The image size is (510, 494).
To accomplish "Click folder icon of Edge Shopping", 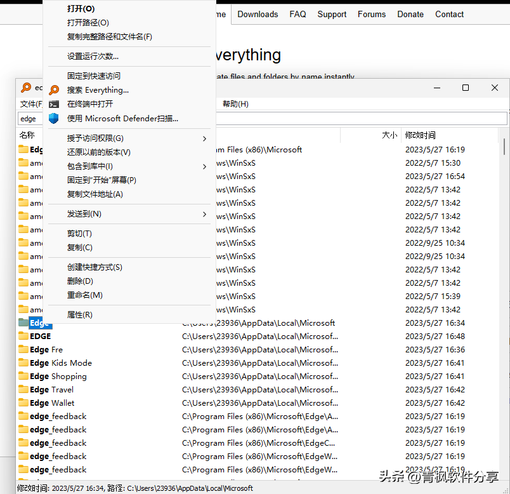I will (x=23, y=376).
